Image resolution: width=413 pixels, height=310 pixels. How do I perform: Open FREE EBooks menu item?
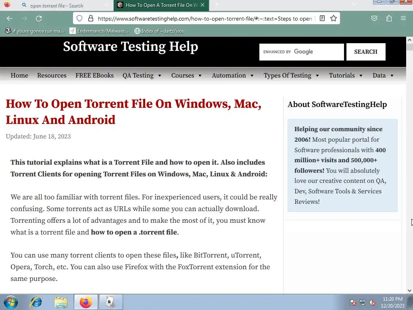coord(94,75)
